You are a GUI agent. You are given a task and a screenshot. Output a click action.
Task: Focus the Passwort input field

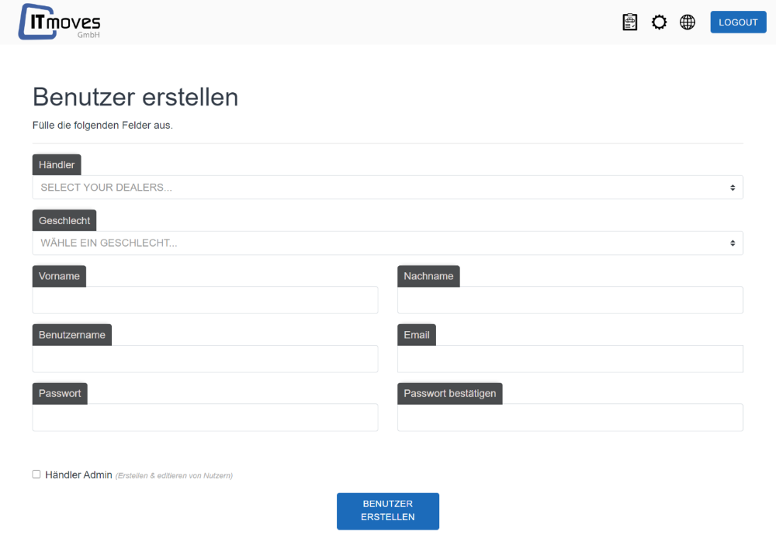(x=205, y=417)
